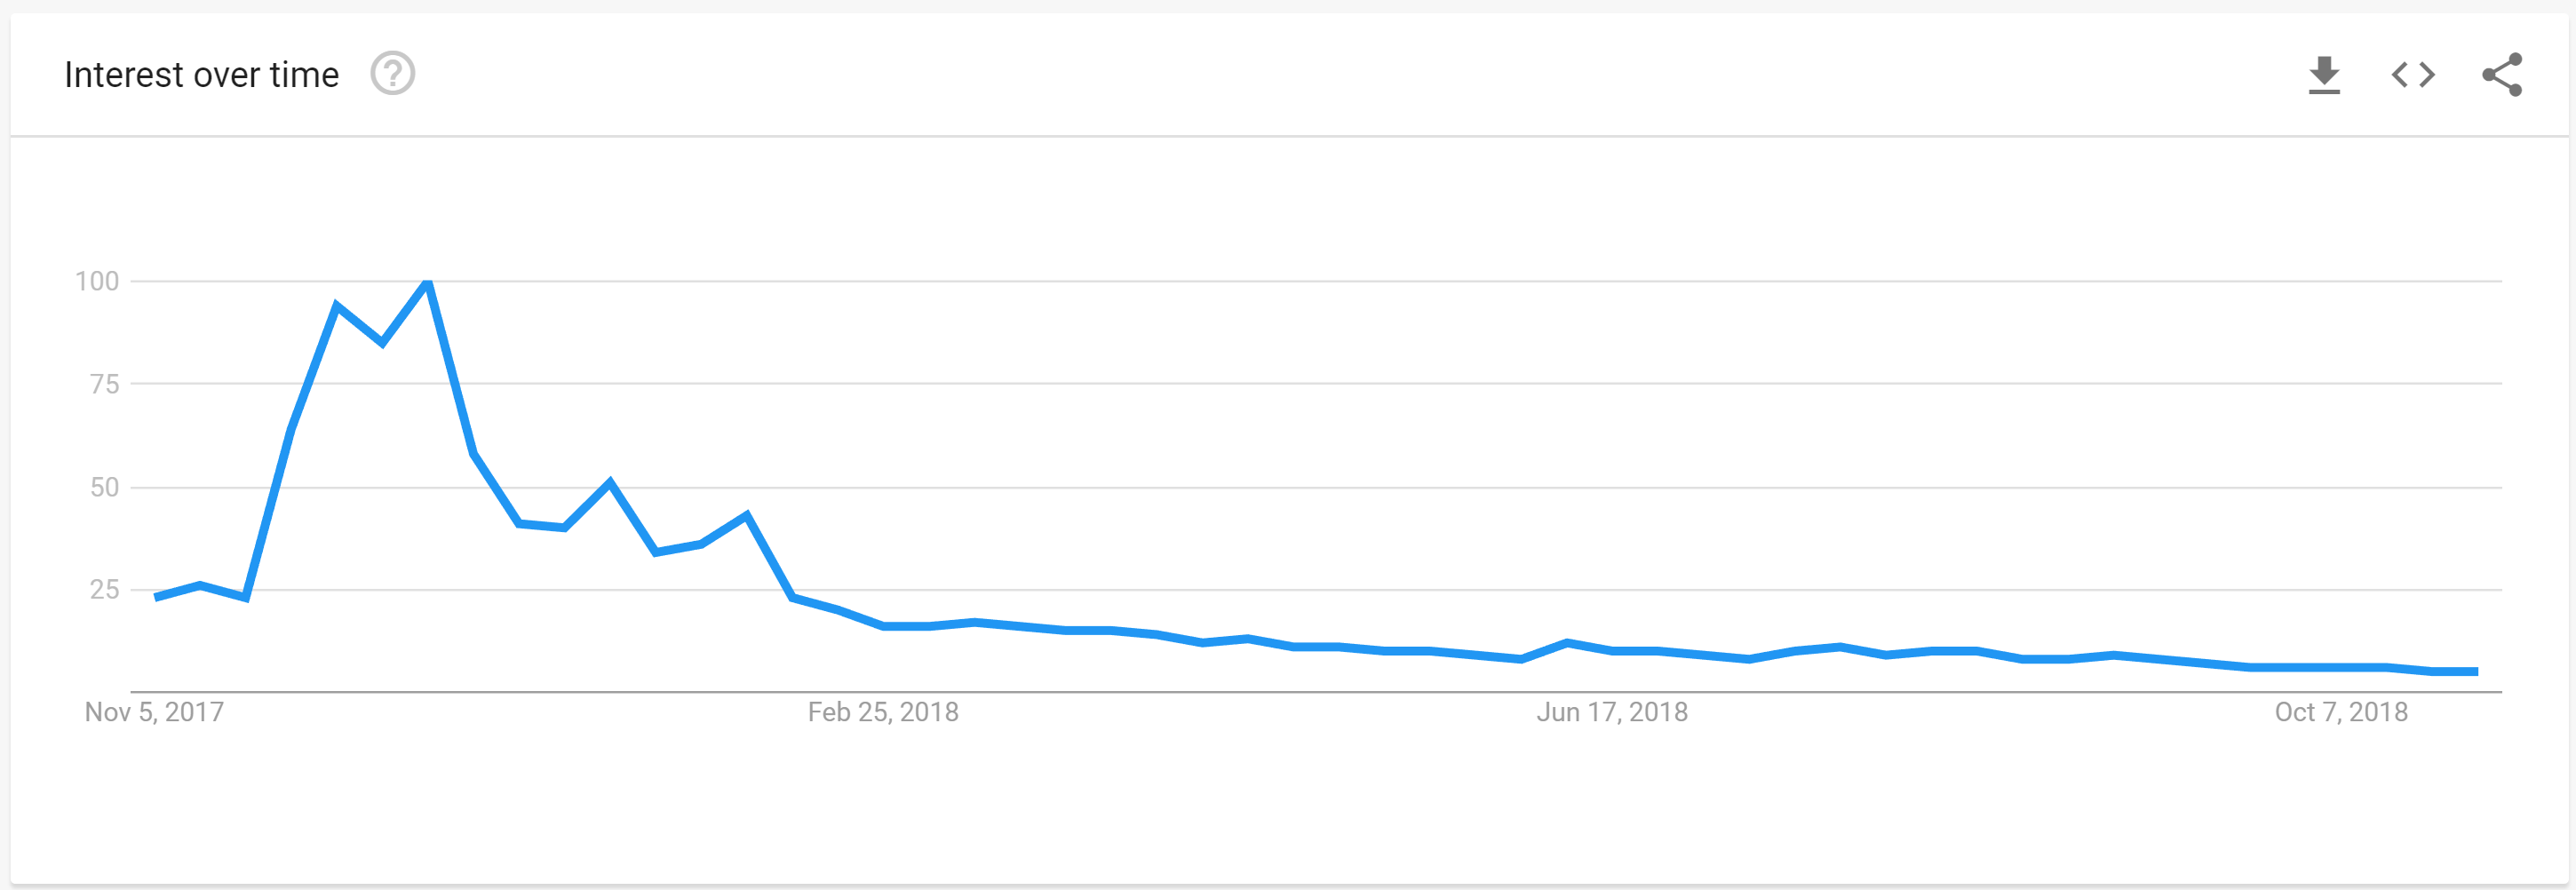Select the "Jun 17, 2018" axis label
Viewport: 2576px width, 890px height.
1612,712
